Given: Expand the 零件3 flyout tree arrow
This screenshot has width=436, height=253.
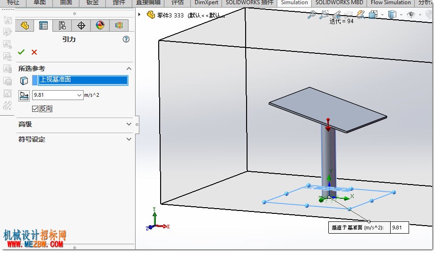Looking at the screenshot, I should point(139,14).
